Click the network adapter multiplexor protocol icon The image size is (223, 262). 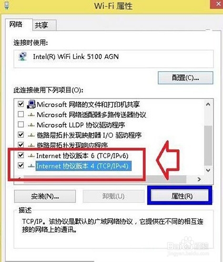point(31,115)
